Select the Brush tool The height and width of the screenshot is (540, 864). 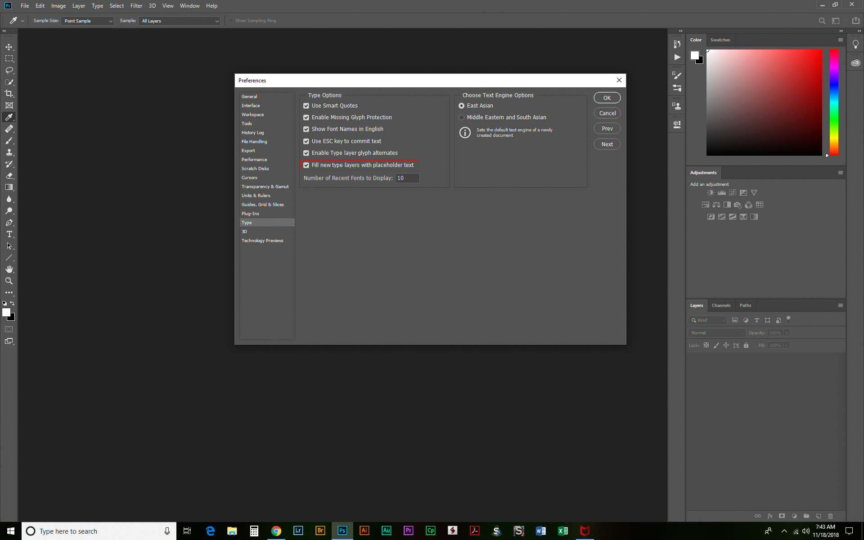tap(9, 140)
